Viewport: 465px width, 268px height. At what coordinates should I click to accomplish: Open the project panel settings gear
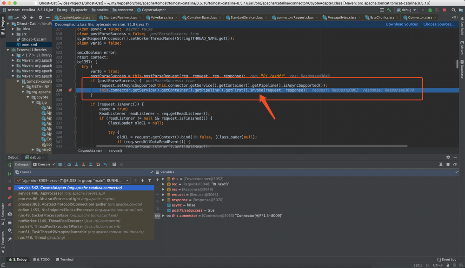point(41,17)
